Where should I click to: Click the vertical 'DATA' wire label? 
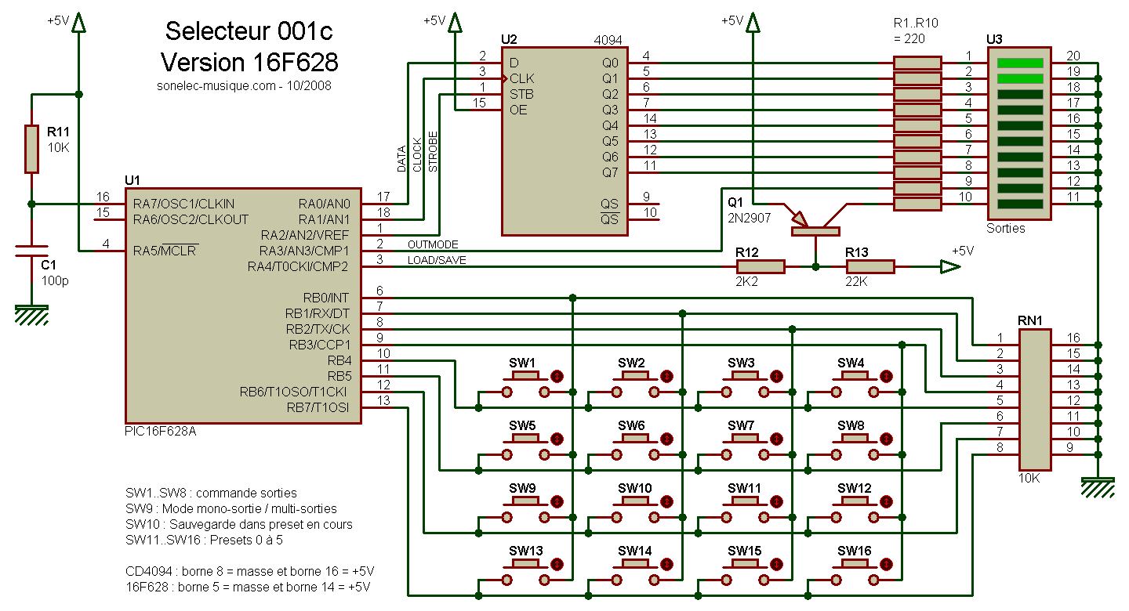click(401, 158)
